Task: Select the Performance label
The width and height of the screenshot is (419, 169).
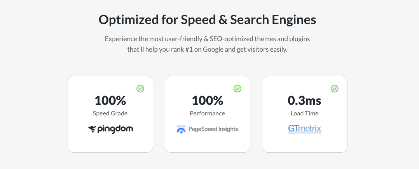Action: click(x=208, y=113)
